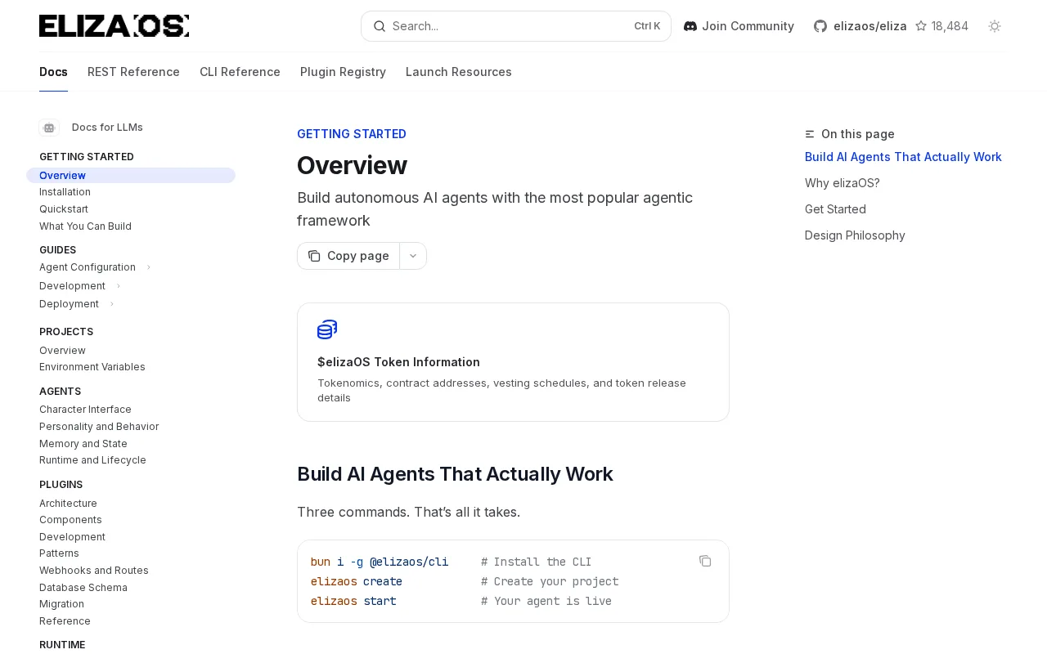Select Overview under Getting Started

131,176
